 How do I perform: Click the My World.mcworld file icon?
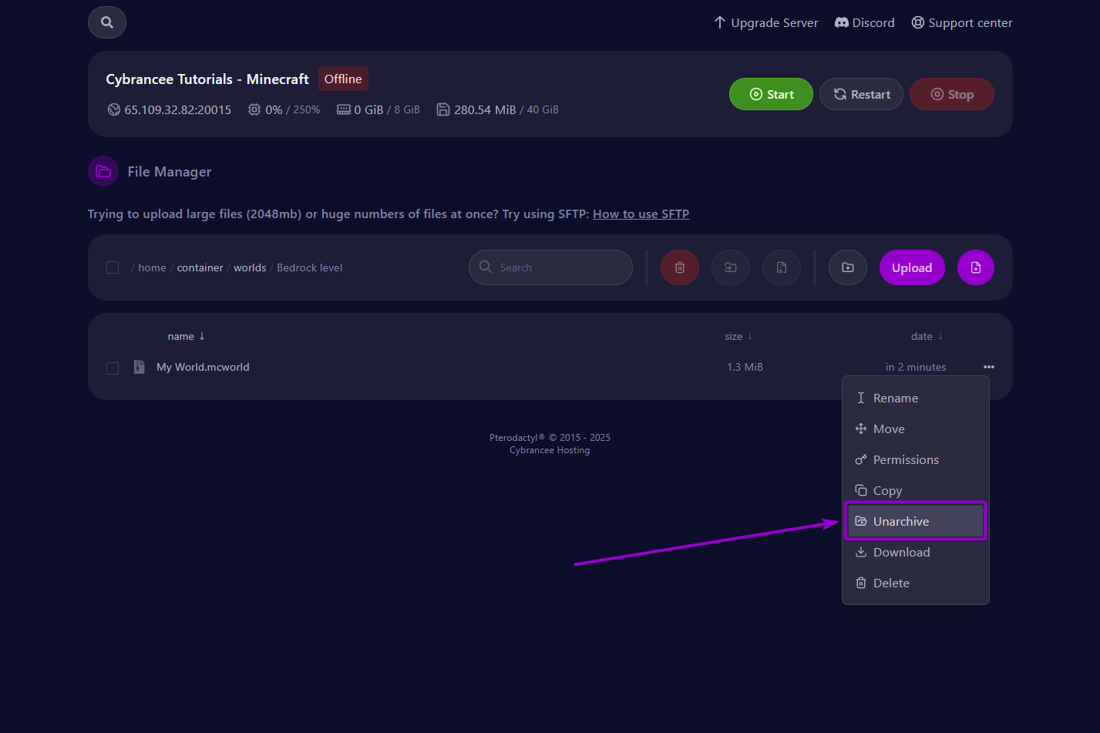(140, 367)
